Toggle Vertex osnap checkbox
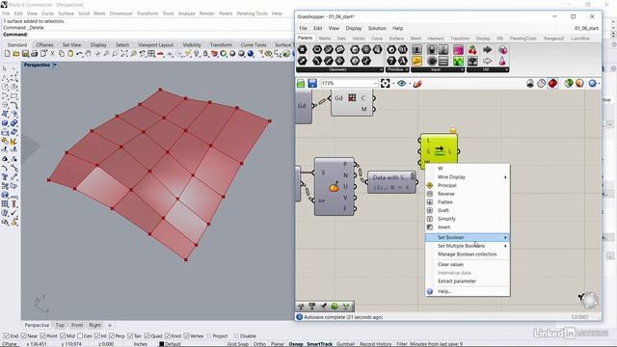This screenshot has height=347, width=617. coord(186,336)
